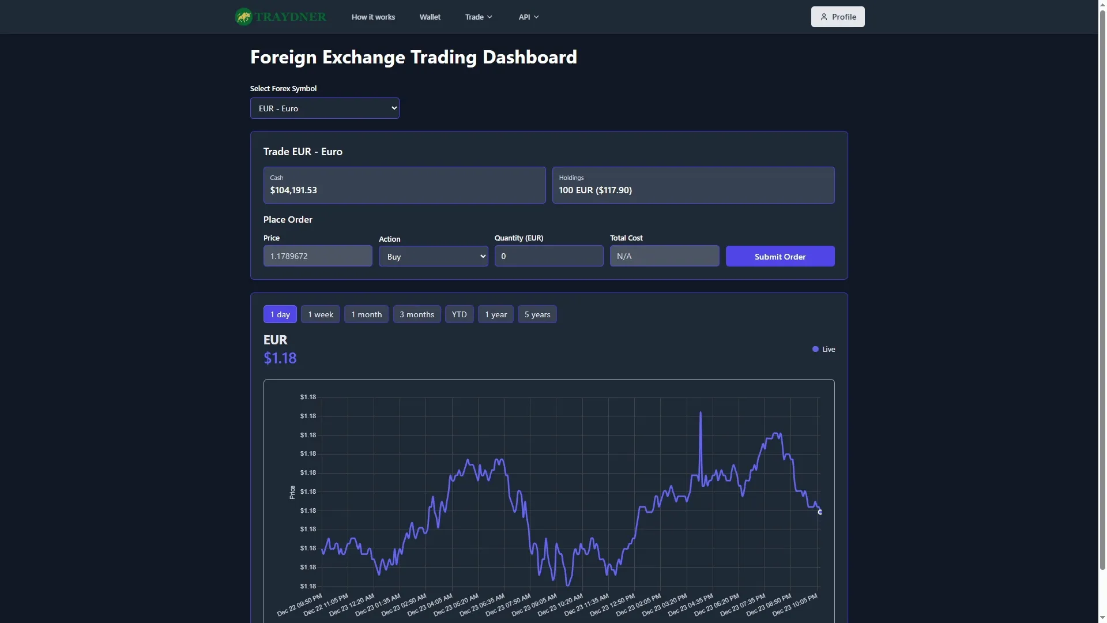The image size is (1107, 623).
Task: Click the Live indicator dot
Action: pos(815,349)
